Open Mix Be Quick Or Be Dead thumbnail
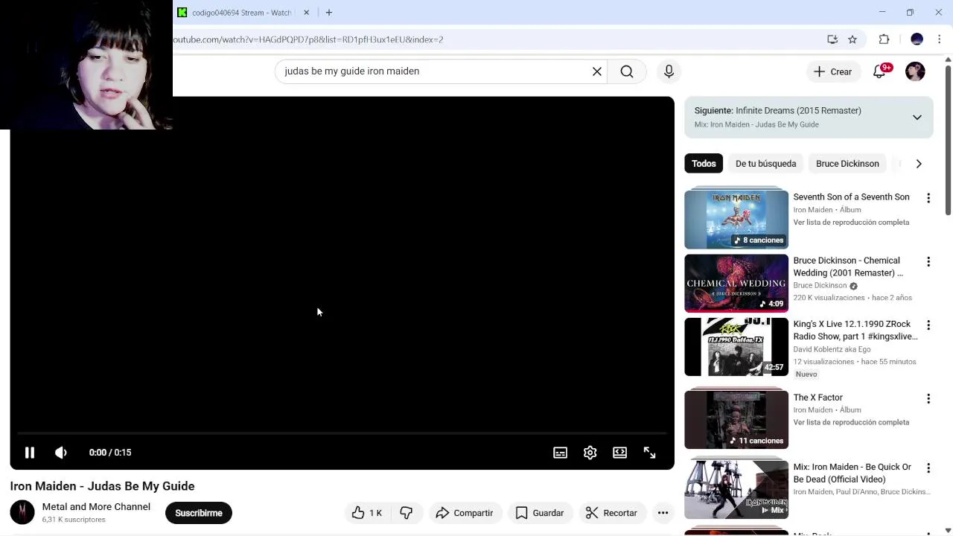Image resolution: width=953 pixels, height=536 pixels. pyautogui.click(x=736, y=489)
